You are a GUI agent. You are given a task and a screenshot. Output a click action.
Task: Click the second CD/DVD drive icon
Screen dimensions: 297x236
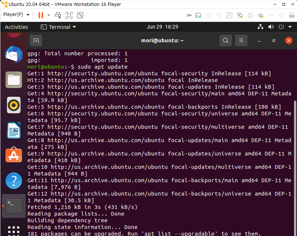[x=219, y=15]
